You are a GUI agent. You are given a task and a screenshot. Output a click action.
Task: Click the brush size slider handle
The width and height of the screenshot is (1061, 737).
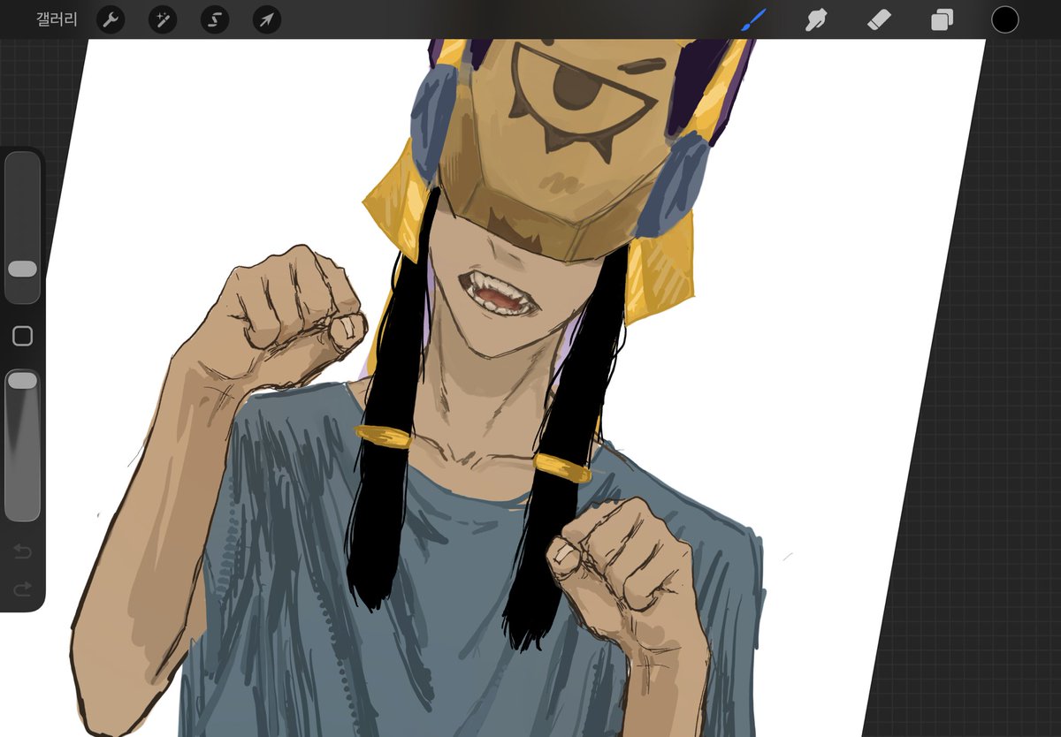(x=22, y=269)
